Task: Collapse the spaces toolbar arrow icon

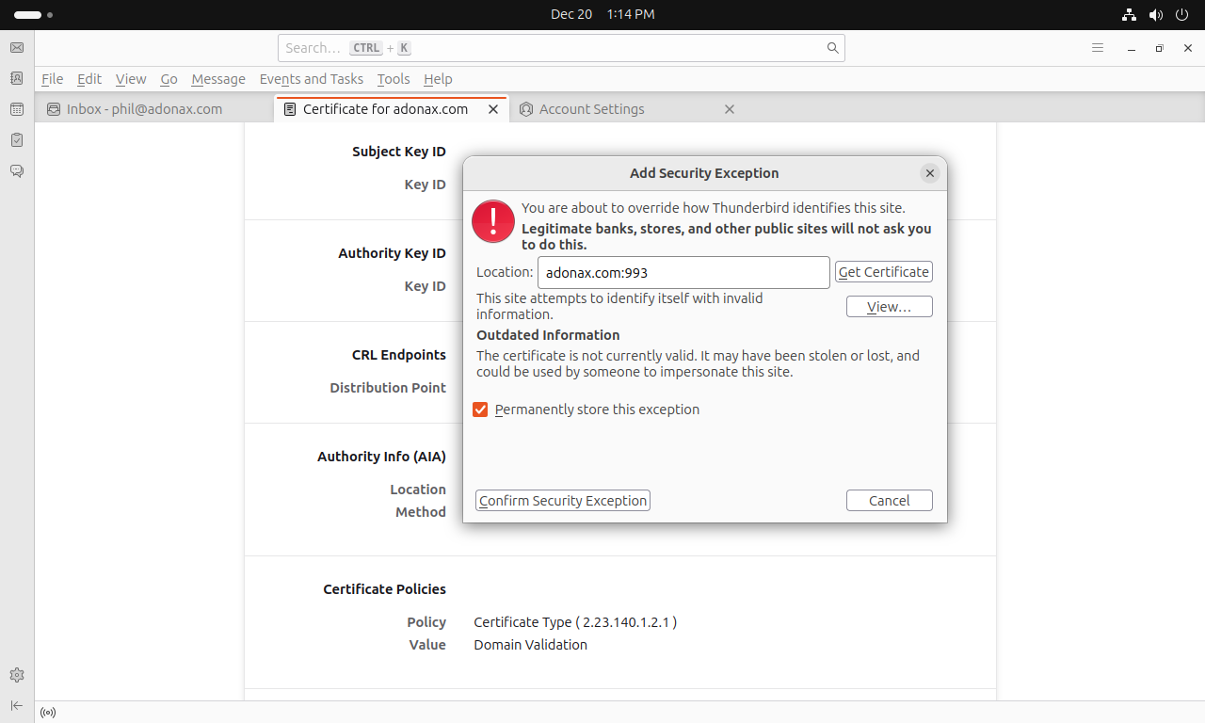Action: 17,705
